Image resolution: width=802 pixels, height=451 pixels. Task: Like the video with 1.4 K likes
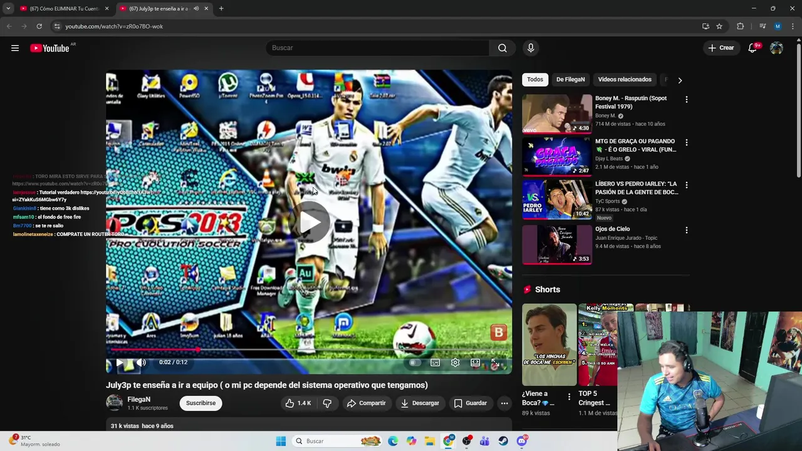tap(298, 403)
